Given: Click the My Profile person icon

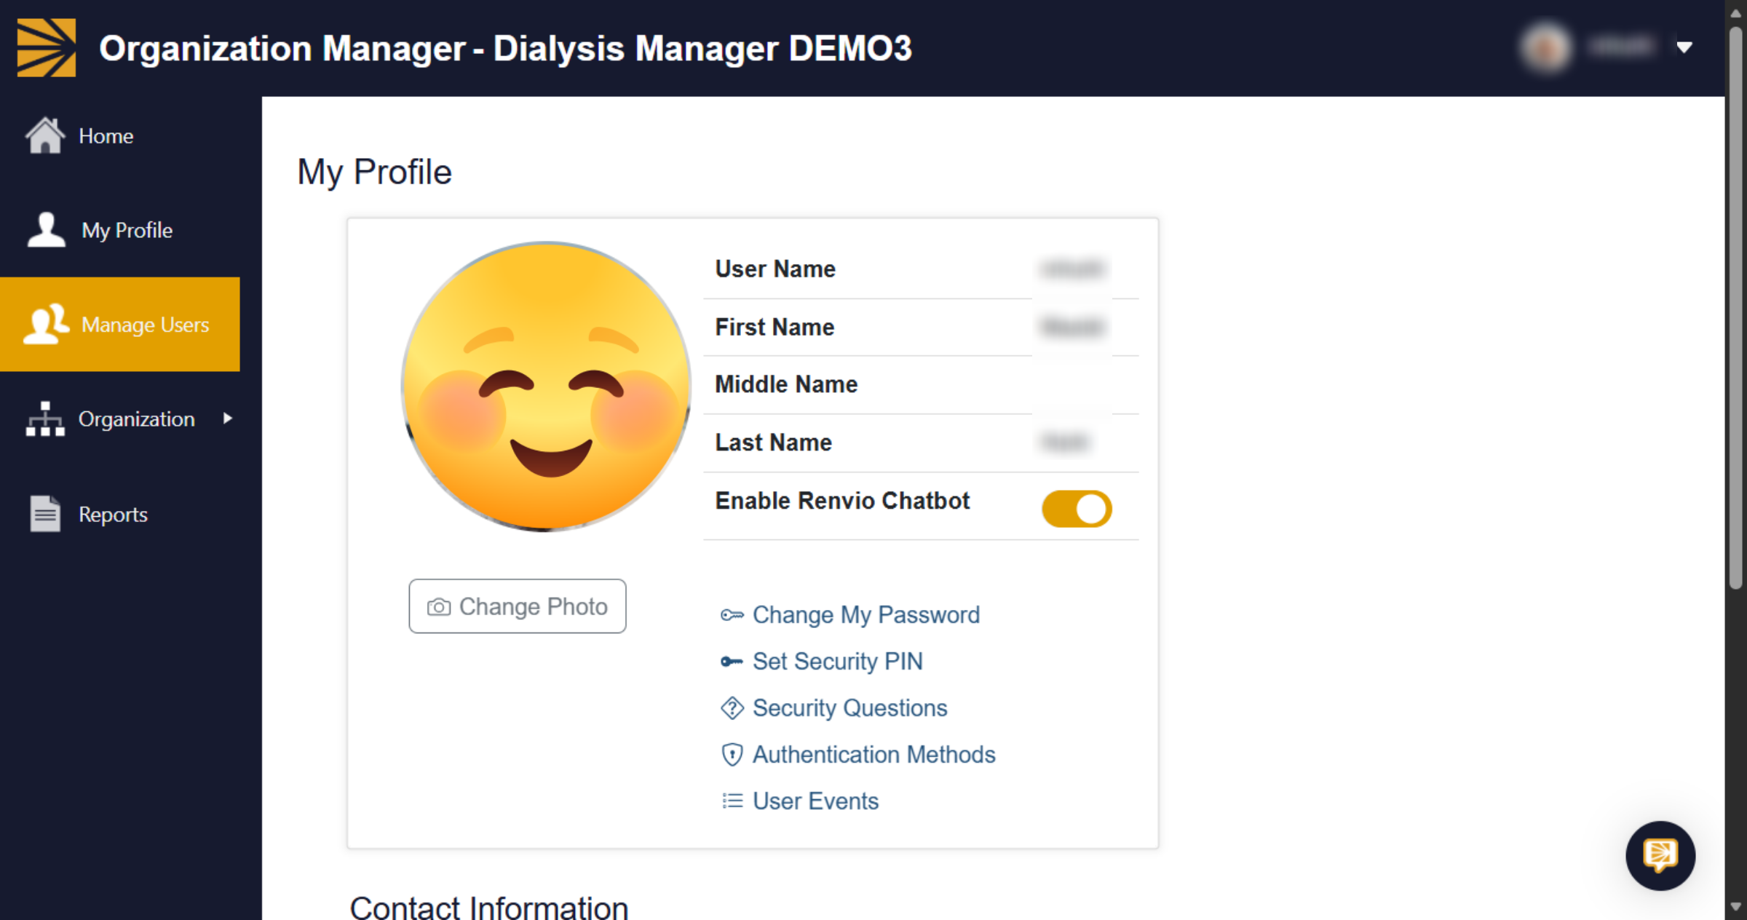Looking at the screenshot, I should point(46,230).
